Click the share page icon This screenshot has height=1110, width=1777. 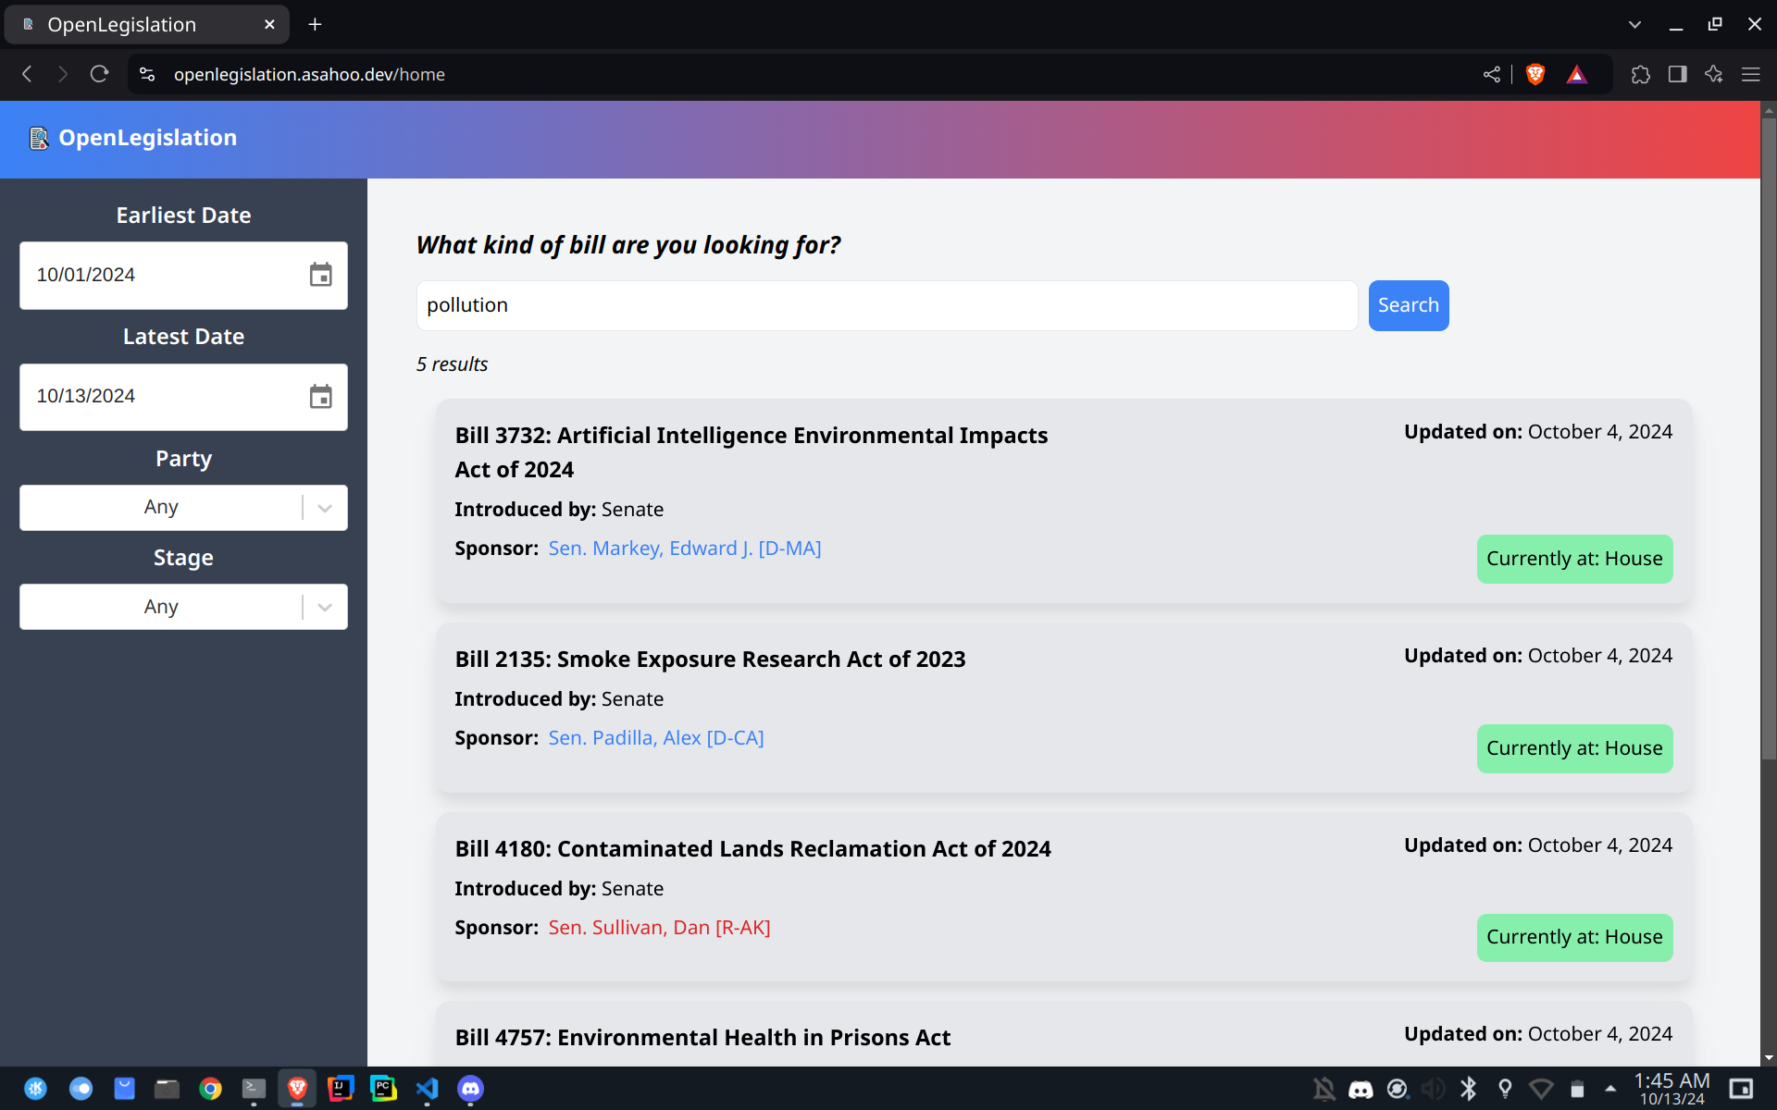(x=1492, y=74)
